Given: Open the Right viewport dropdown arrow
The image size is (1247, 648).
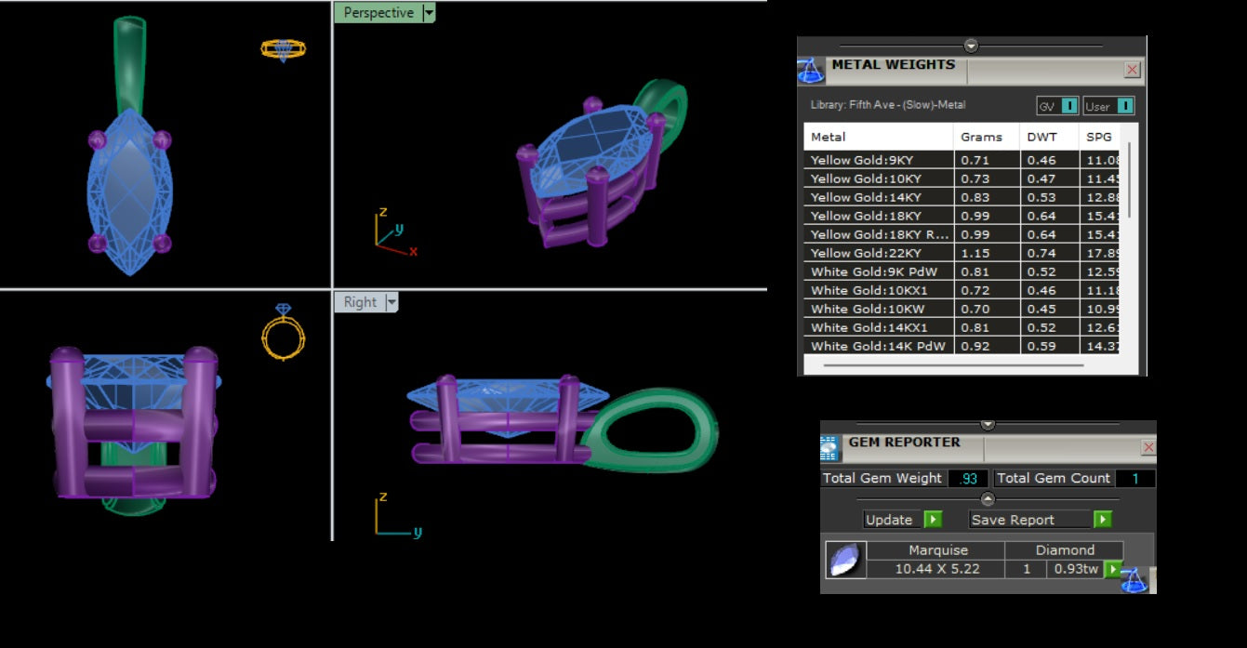Looking at the screenshot, I should coord(391,302).
